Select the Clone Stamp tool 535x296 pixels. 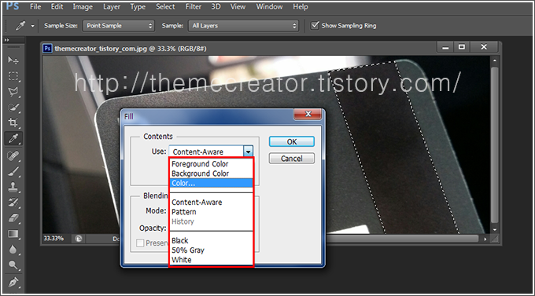click(x=13, y=187)
